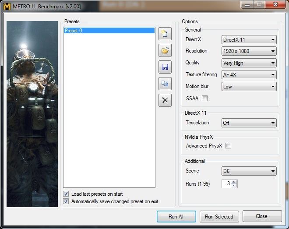
Task: Open the Texture filtering AF 4X dropdown
Action: [x=249, y=74]
